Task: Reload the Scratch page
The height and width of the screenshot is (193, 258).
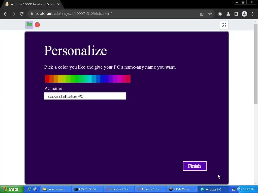Action: (22, 14)
